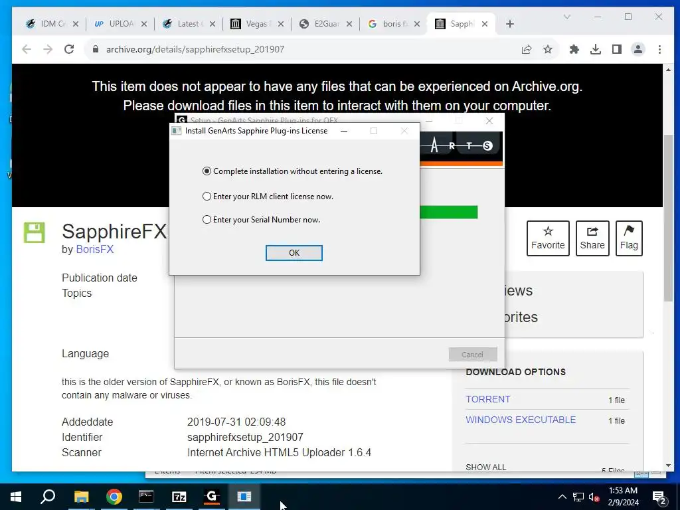680x510 pixels.
Task: Click the Addeddate value '2019-07-31 02:09:48'
Action: [236, 422]
